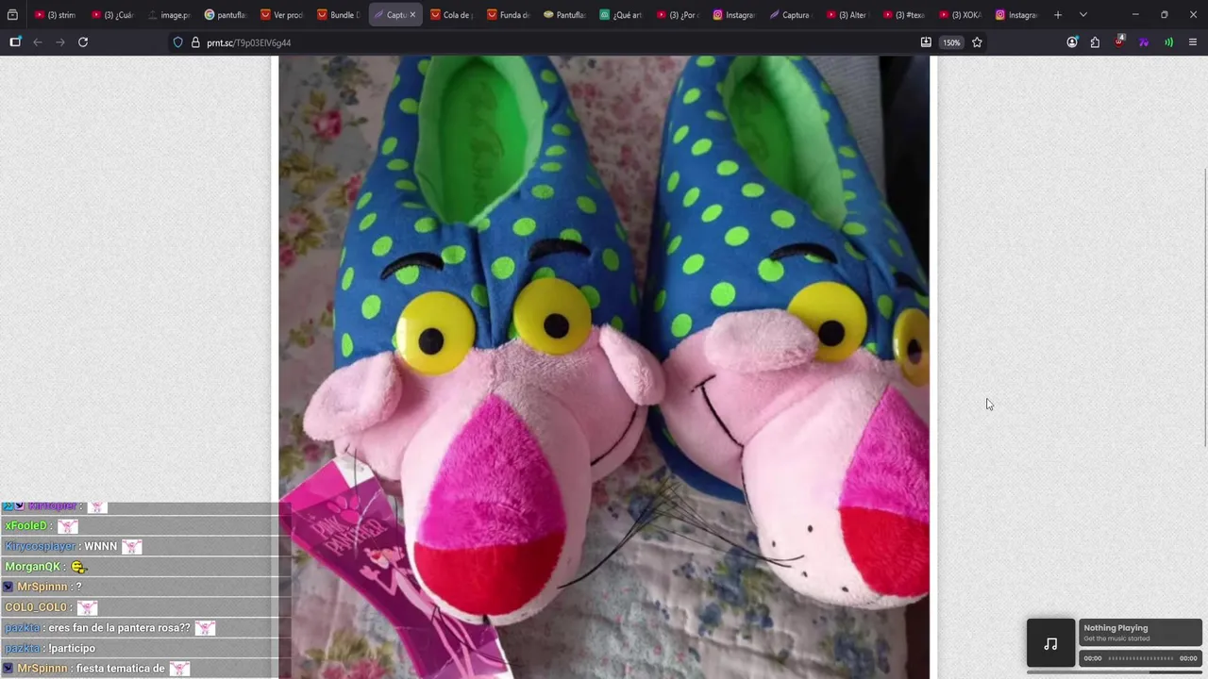The width and height of the screenshot is (1208, 679).
Task: Open the Extensions puzzle icon
Action: 1095,42
